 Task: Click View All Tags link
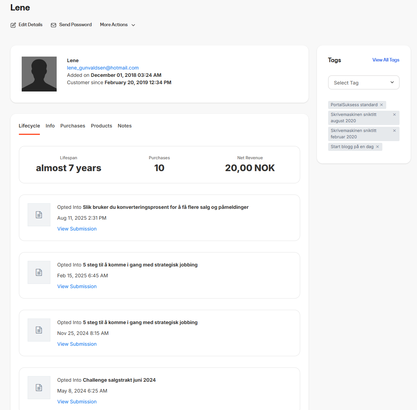click(386, 60)
